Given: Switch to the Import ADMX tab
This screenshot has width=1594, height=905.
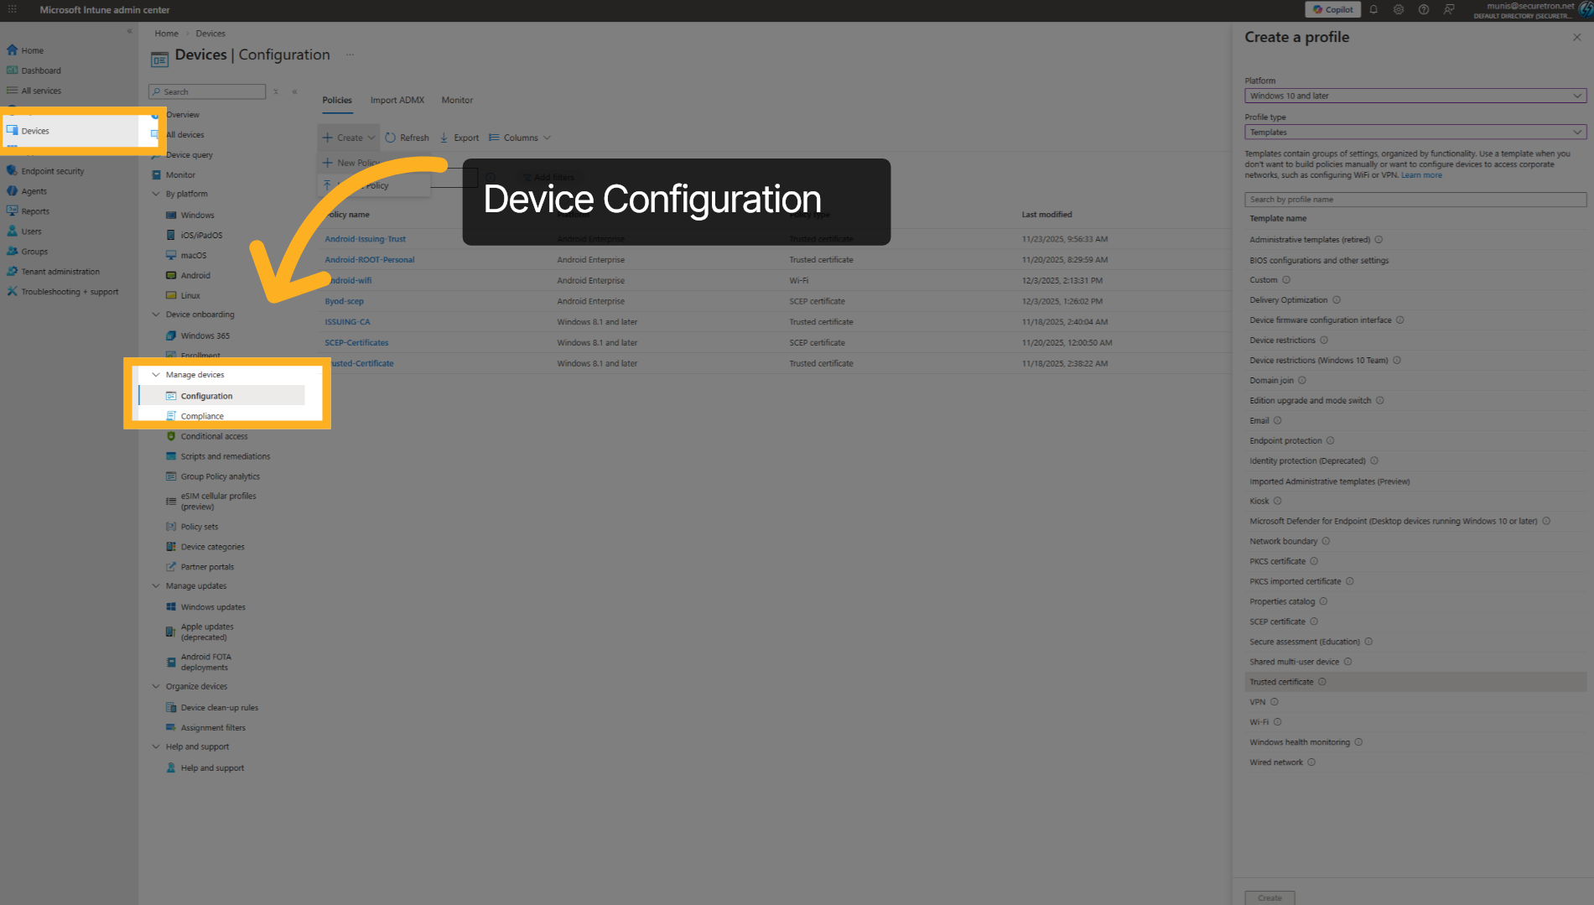Looking at the screenshot, I should [397, 99].
